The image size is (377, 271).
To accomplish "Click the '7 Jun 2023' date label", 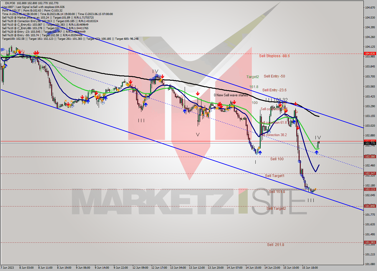I will click(x=8, y=268).
